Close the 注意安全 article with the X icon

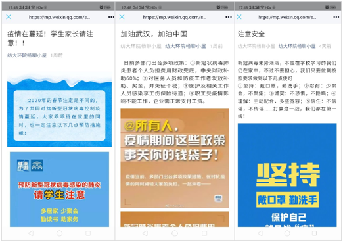pos(239,17)
